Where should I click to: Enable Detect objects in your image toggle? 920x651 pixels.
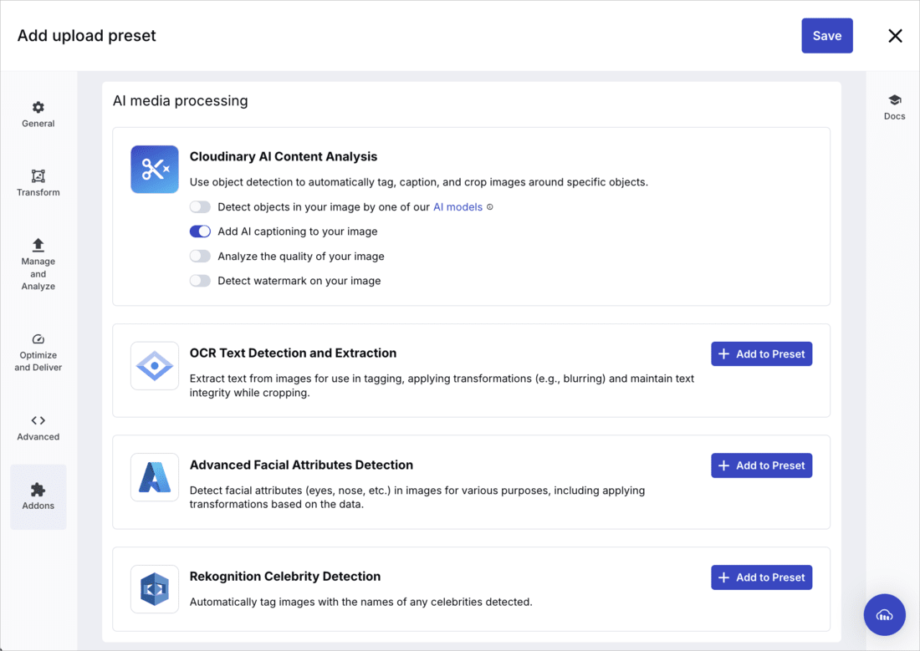pyautogui.click(x=200, y=207)
